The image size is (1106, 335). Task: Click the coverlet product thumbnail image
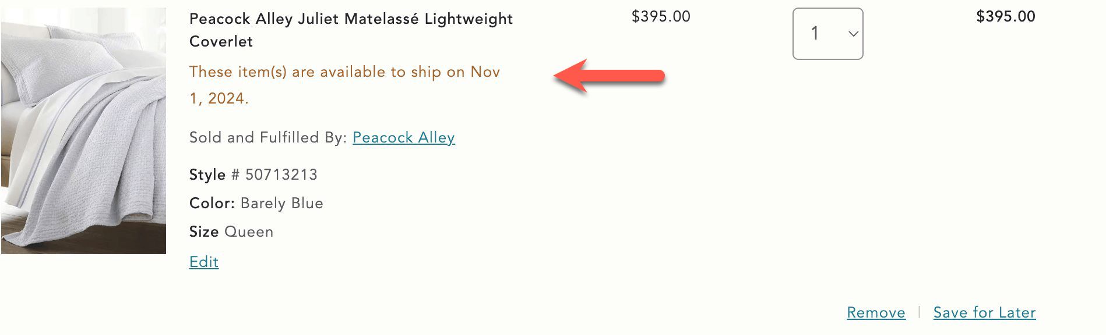tap(83, 131)
